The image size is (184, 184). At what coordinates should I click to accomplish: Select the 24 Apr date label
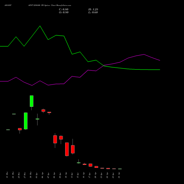tap(119, 175)
